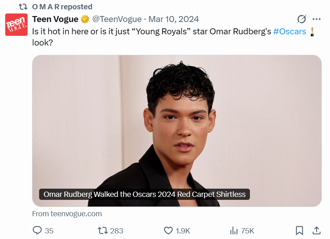View post analytics showing 75K views
This screenshot has width=330, height=239.
pos(234,231)
